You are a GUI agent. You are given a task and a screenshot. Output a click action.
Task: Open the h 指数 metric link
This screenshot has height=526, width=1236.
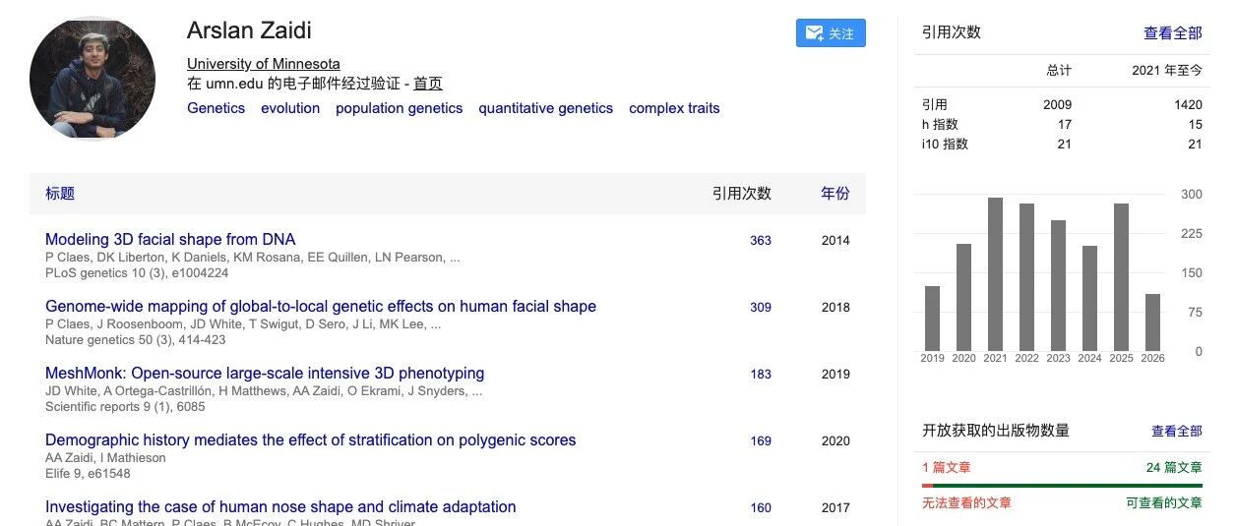click(940, 124)
